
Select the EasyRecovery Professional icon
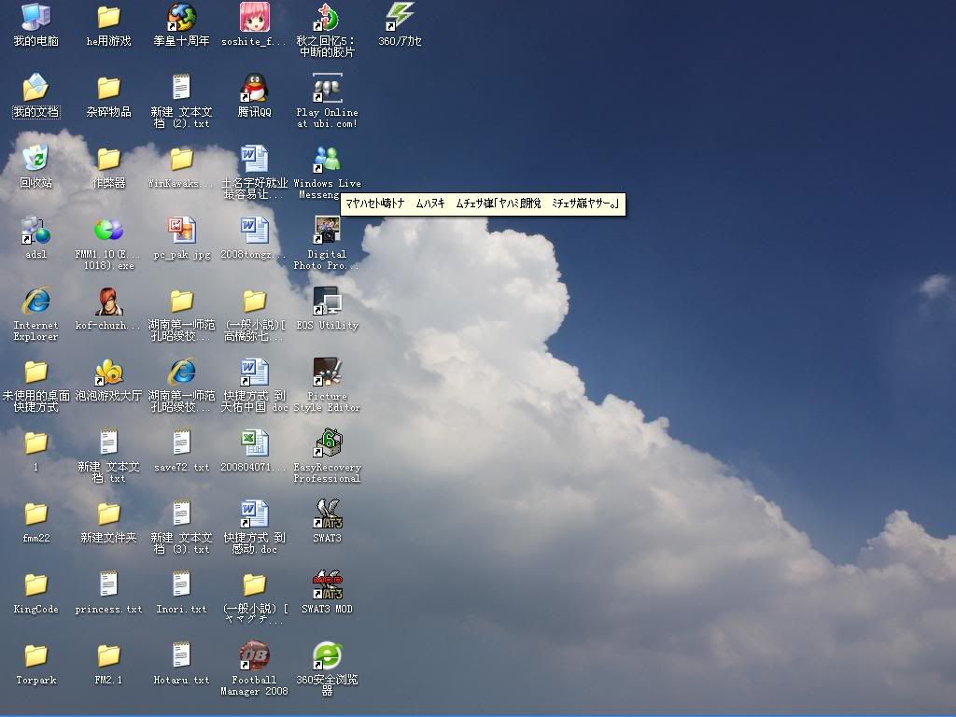point(327,443)
